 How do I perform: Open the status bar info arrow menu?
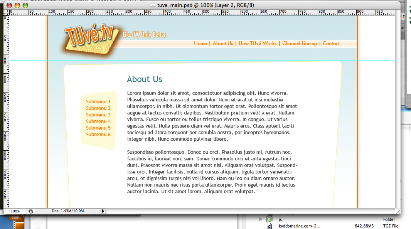[103, 211]
